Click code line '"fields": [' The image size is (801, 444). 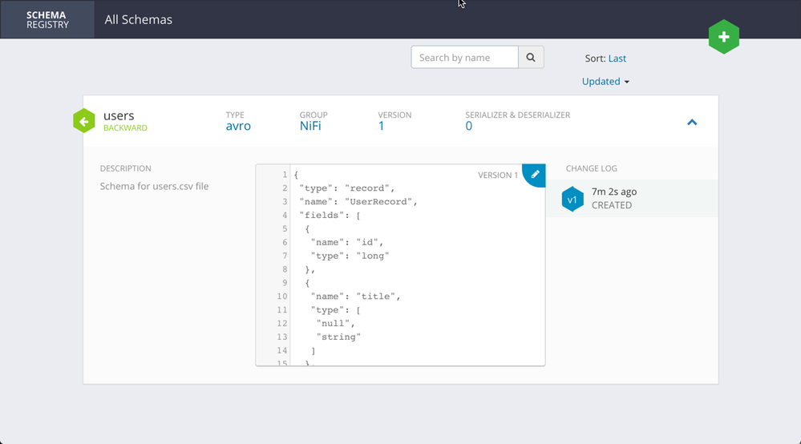click(x=330, y=215)
